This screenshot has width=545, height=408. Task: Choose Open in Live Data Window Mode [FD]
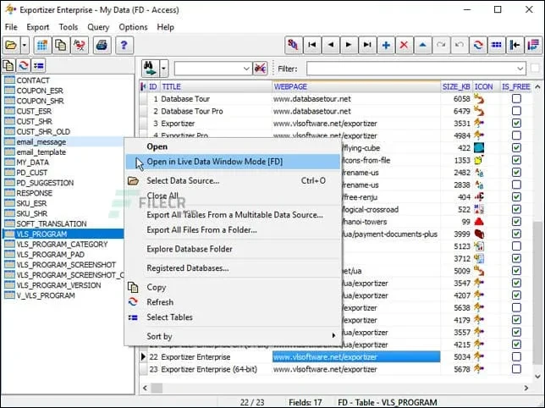(x=233, y=162)
